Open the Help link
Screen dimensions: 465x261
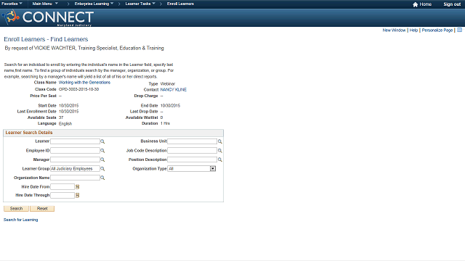pyautogui.click(x=413, y=30)
